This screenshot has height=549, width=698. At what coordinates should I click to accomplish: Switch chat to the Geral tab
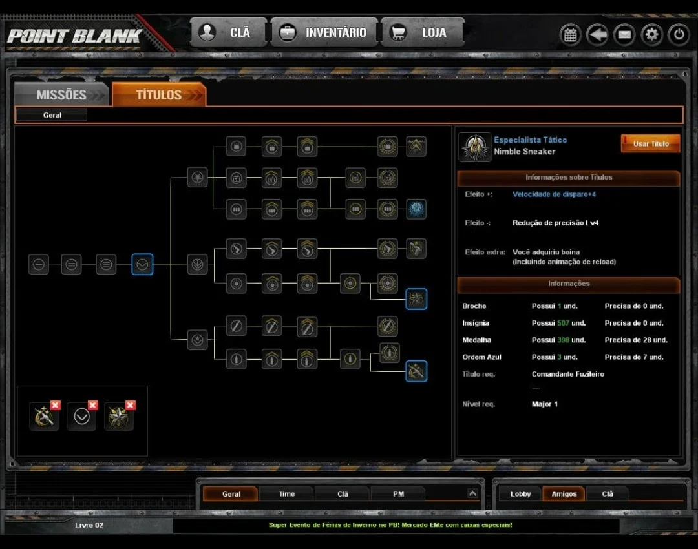231,494
